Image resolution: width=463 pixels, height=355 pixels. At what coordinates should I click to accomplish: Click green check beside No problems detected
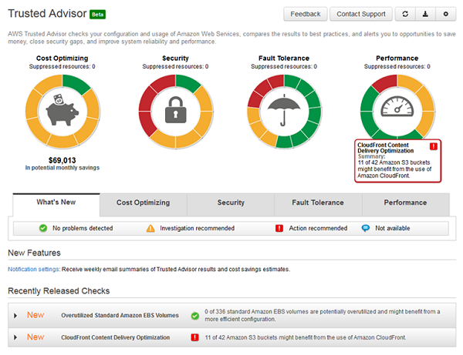[43, 228]
